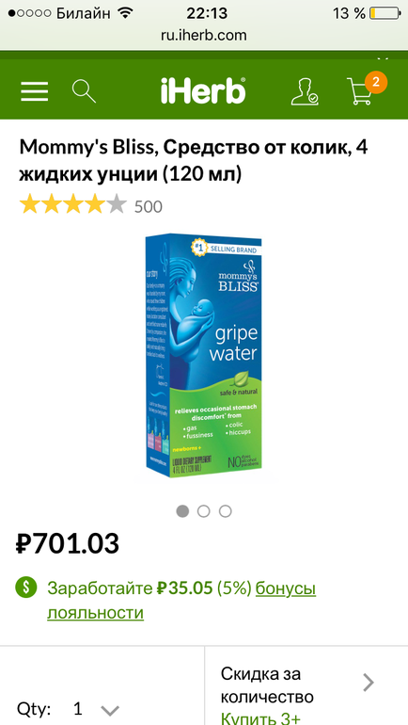View the shopping cart

pyautogui.click(x=359, y=91)
